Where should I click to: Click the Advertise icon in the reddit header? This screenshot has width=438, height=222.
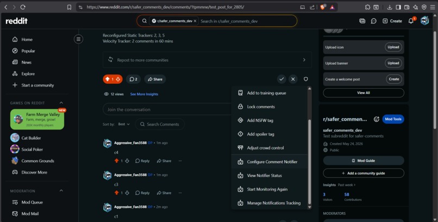click(362, 21)
